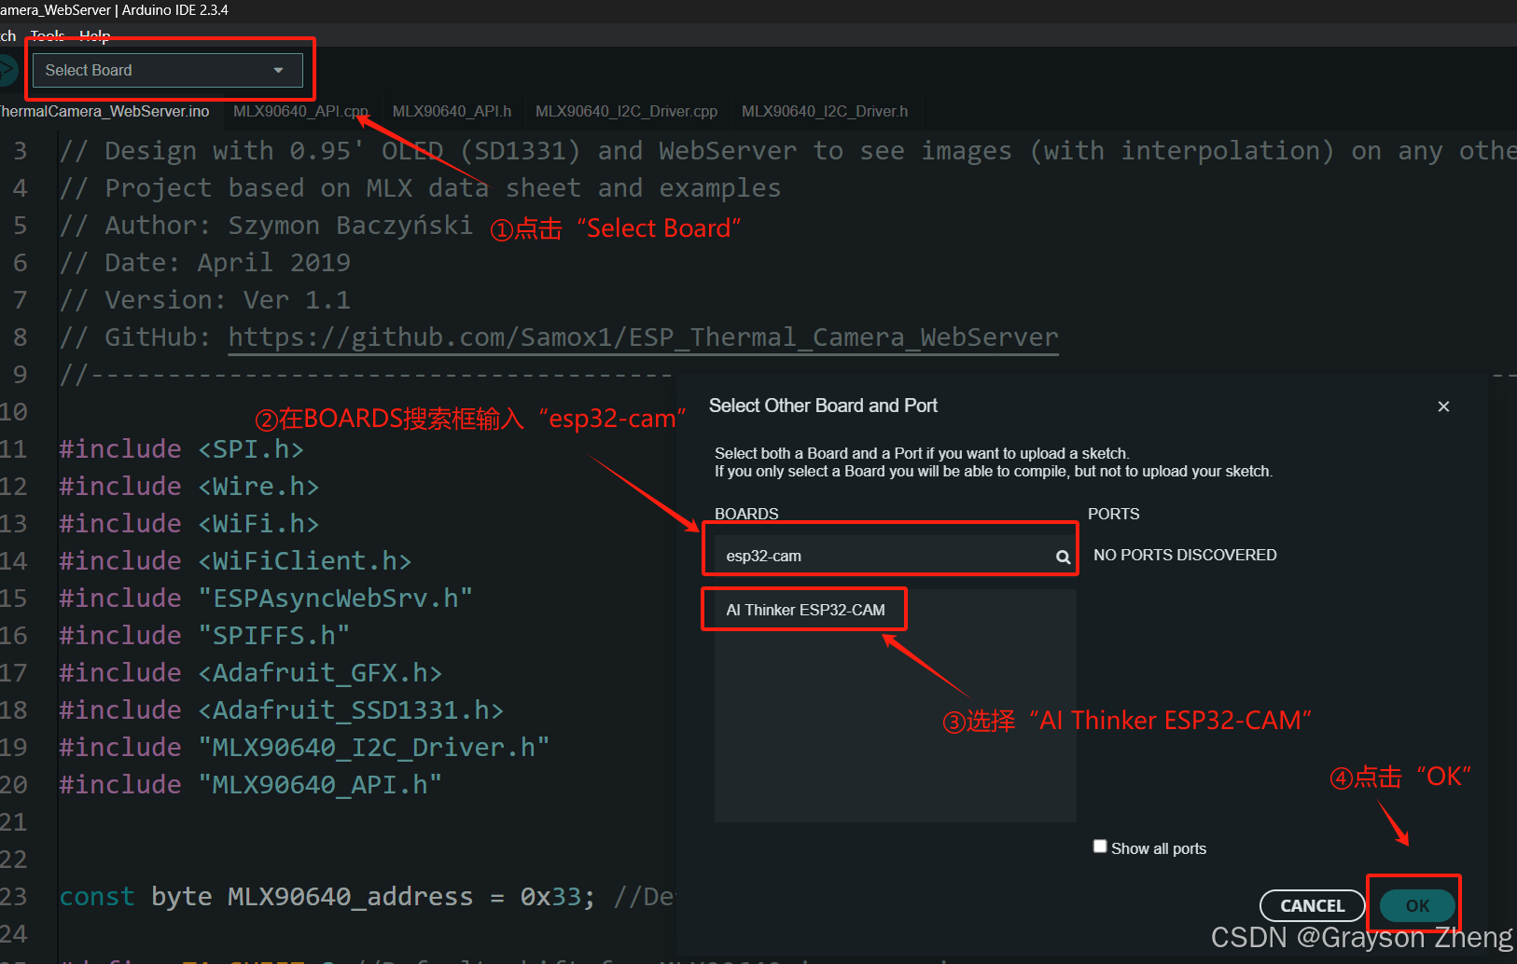Screen dimensions: 1517x964
Task: Switch to the MLX90640_API.cpp tab
Action: click(x=300, y=112)
